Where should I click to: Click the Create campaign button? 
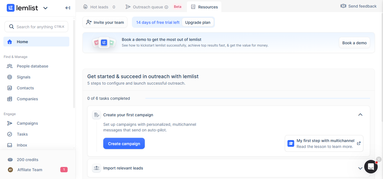click(124, 143)
